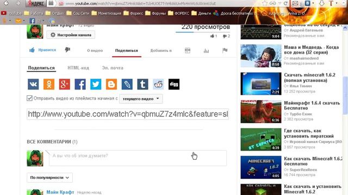Open the 6:36 video thumbnail

261,112
